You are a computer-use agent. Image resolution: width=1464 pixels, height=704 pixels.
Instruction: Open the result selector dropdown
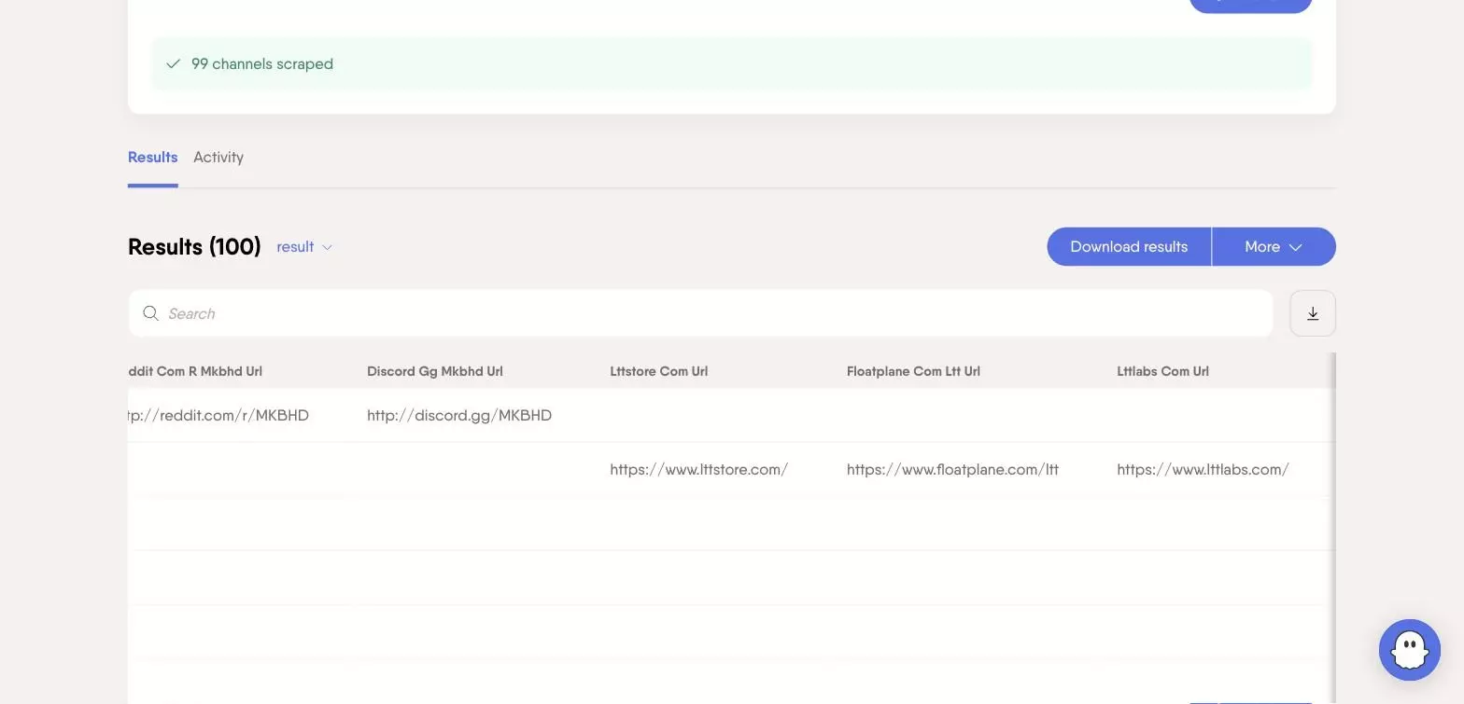(x=304, y=247)
